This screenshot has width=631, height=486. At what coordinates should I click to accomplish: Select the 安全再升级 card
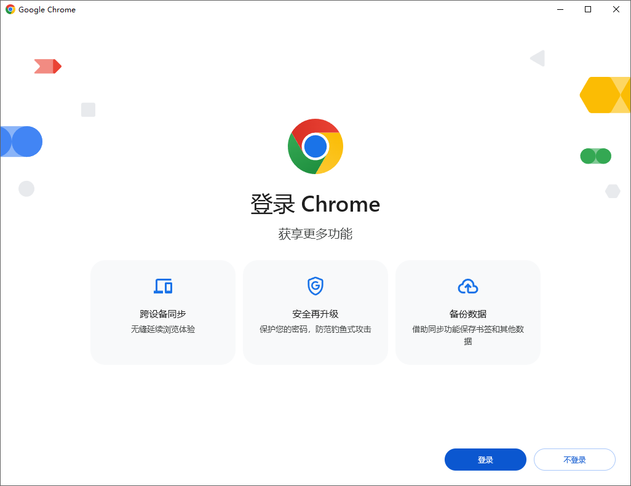pyautogui.click(x=315, y=313)
